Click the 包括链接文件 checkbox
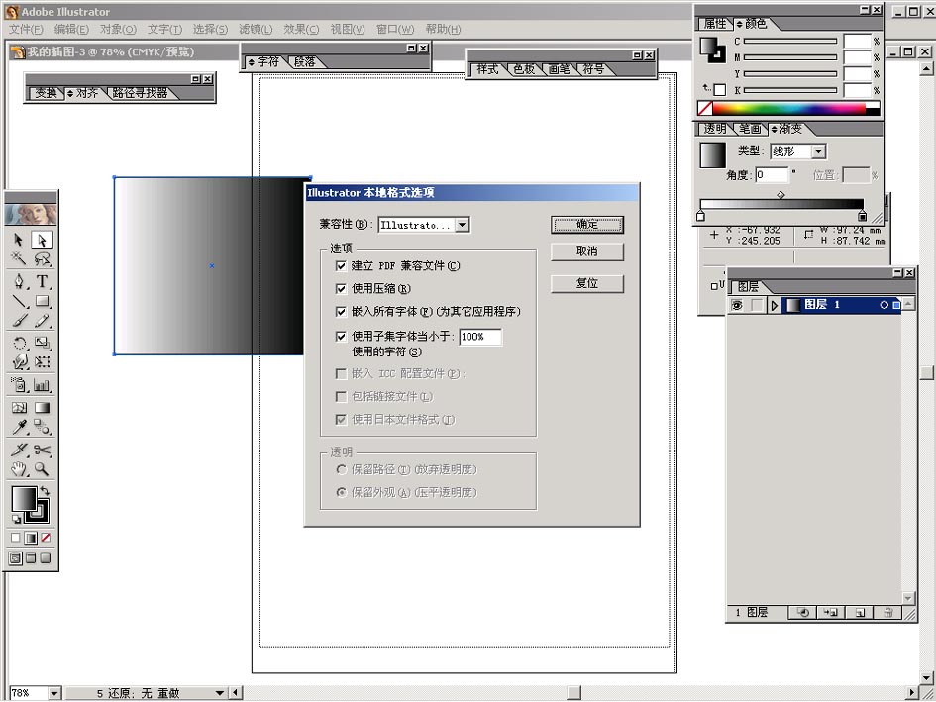This screenshot has height=702, width=936. coord(341,397)
